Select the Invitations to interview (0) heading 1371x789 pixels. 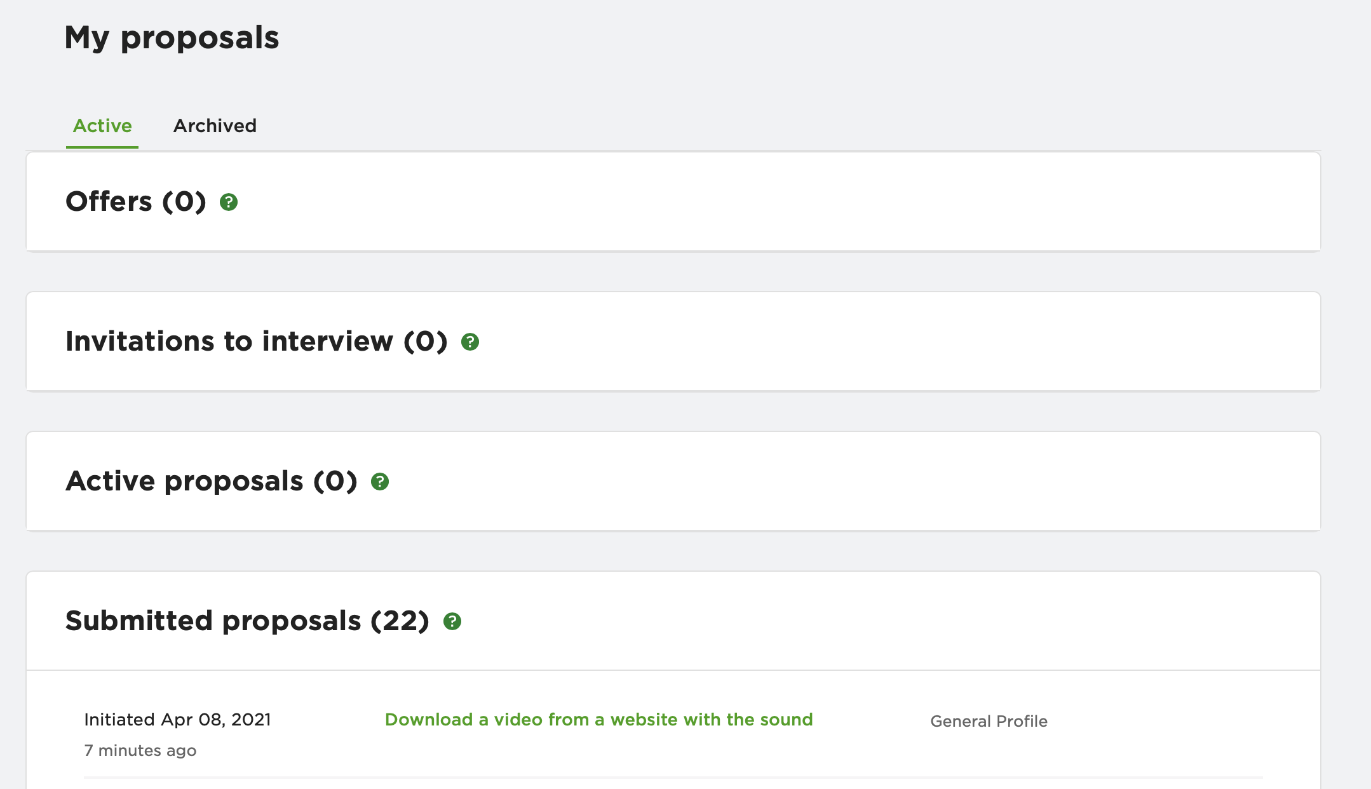(257, 341)
